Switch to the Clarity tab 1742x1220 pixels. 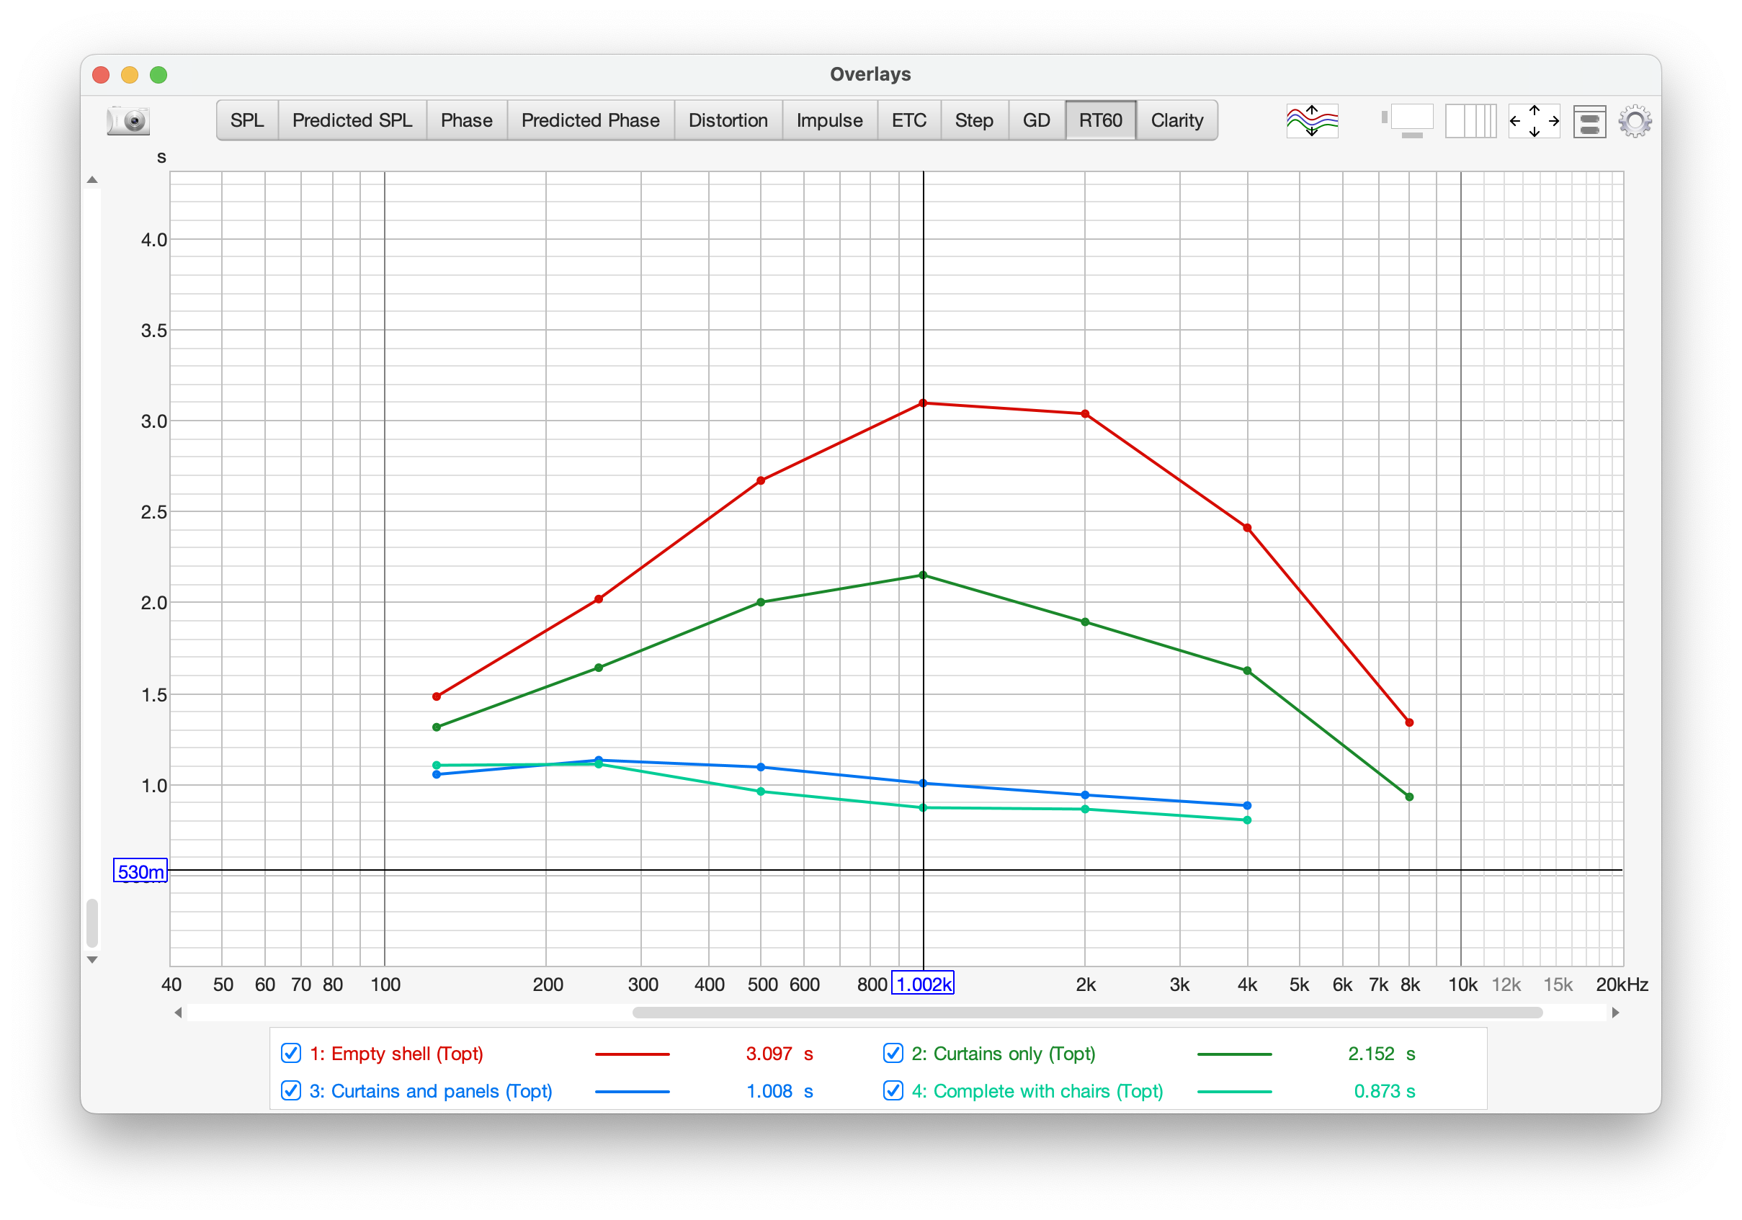1176,120
